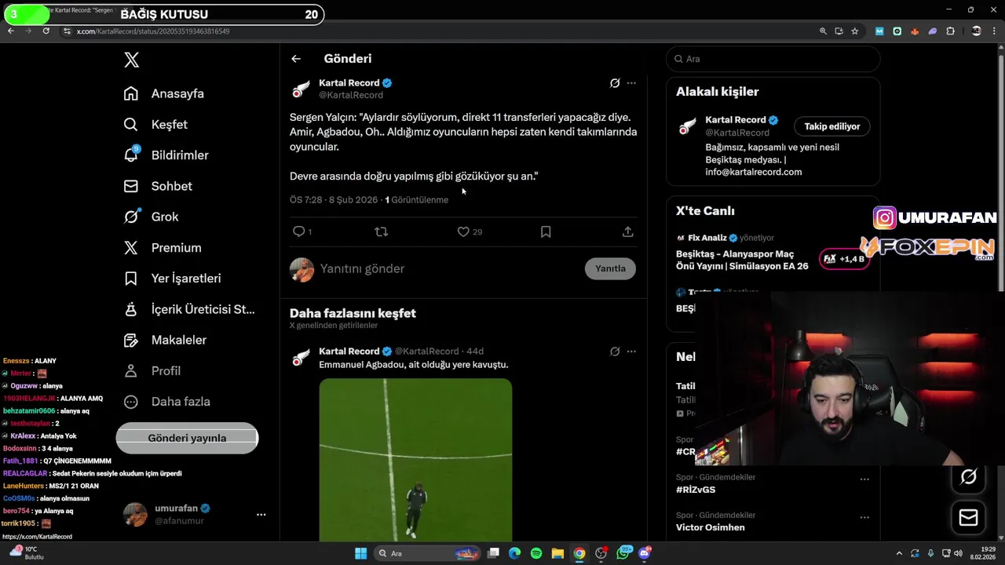Open the Victor Osimhen trend
Image resolution: width=1005 pixels, height=565 pixels.
(x=711, y=527)
